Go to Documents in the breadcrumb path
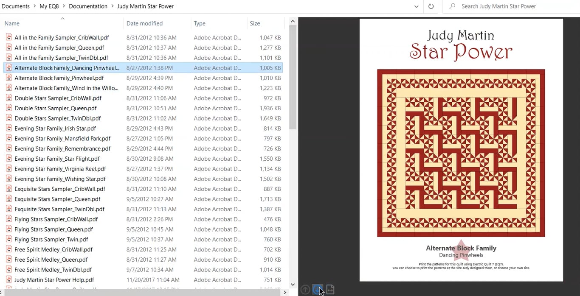This screenshot has width=580, height=296. point(16,6)
